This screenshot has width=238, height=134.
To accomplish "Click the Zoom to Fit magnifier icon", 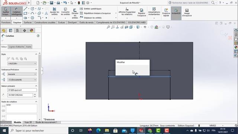I will pyautogui.click(x=108, y=27).
